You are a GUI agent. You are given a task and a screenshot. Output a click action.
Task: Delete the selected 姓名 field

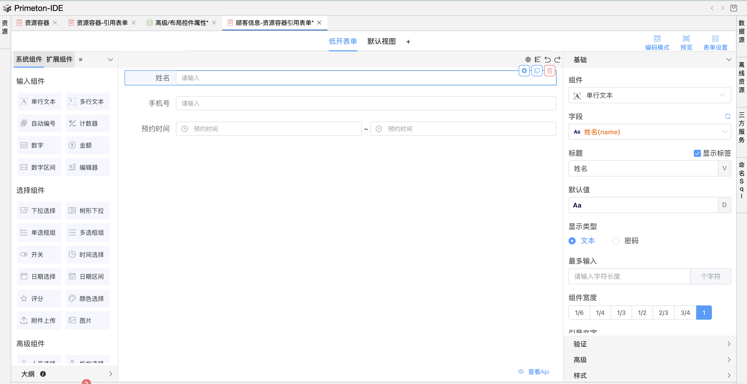(549, 71)
